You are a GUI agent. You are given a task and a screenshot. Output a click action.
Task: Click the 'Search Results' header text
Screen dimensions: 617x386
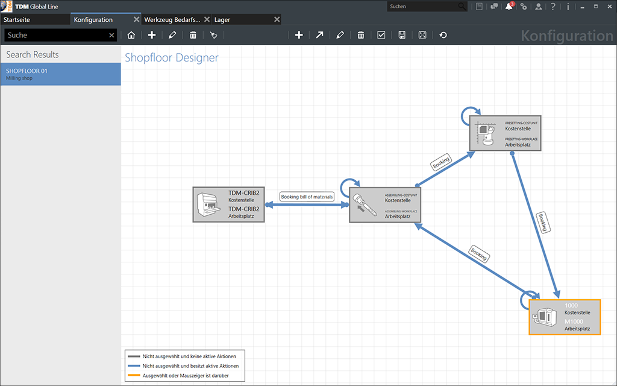[33, 54]
